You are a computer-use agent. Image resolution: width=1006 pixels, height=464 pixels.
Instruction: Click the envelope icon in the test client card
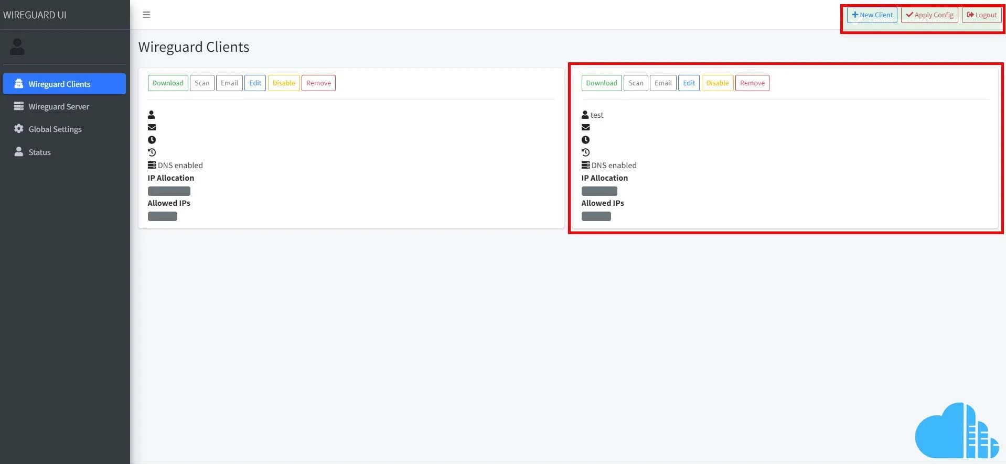[x=586, y=127]
